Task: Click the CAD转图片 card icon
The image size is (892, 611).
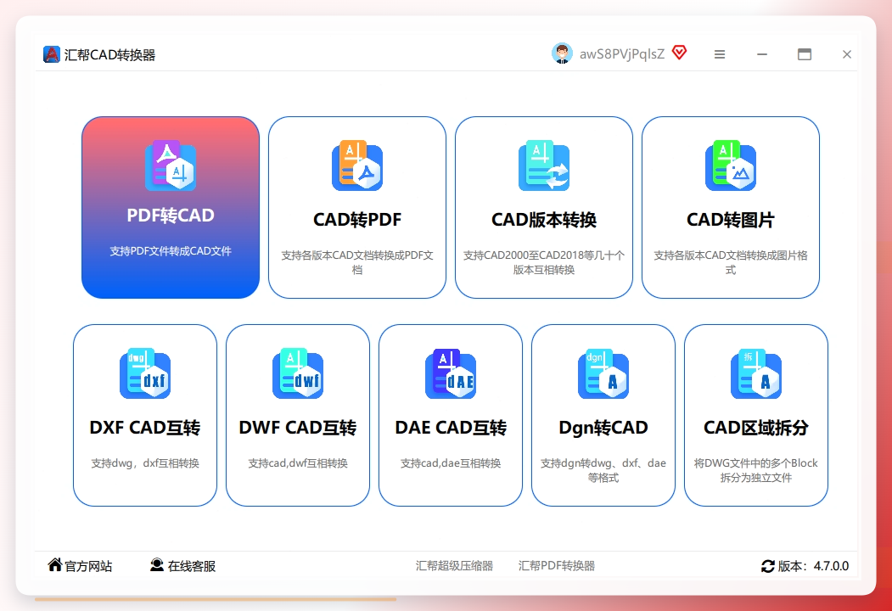Action: 731,165
